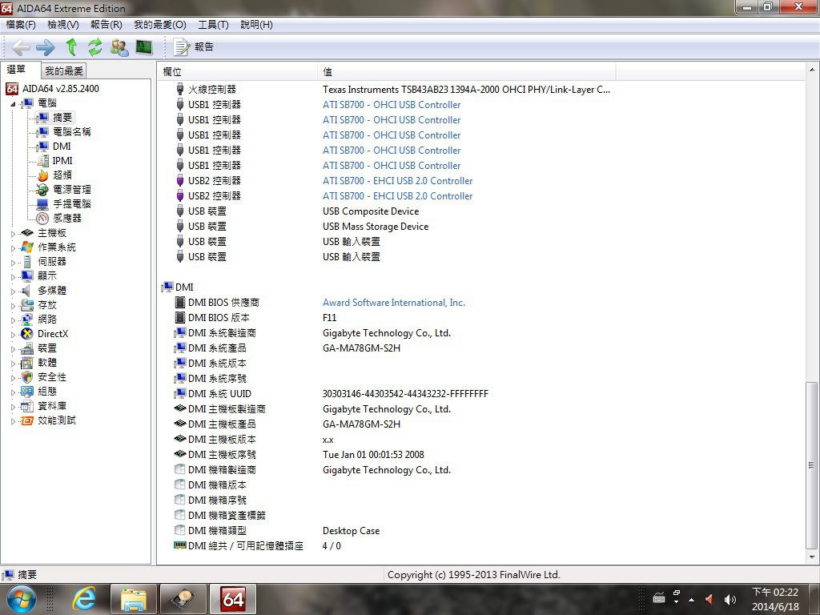
Task: Open the 電源管理 tree item icon
Action: click(43, 189)
